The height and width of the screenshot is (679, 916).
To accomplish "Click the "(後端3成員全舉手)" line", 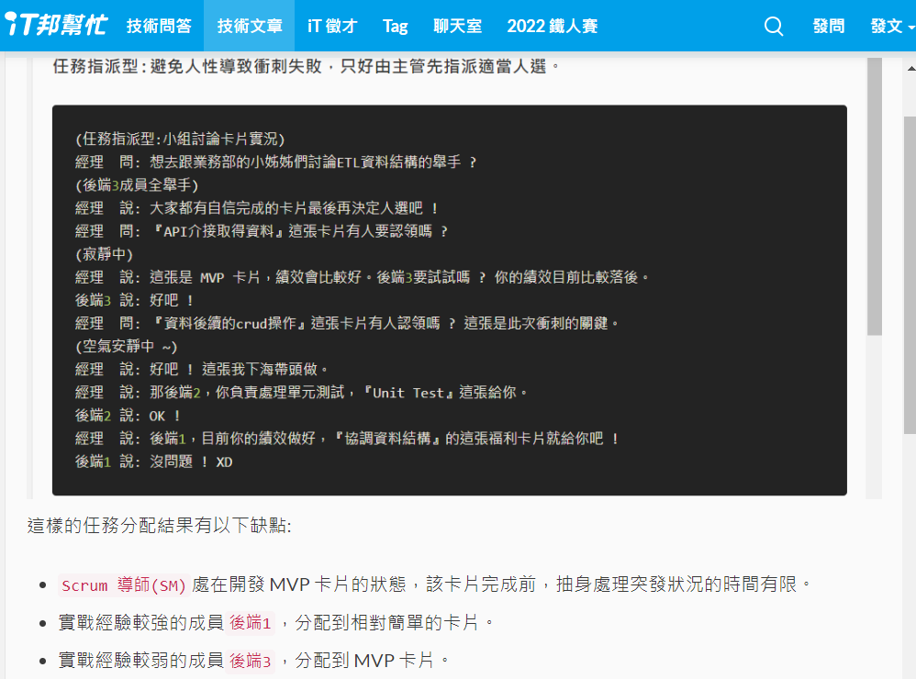I will coord(137,185).
